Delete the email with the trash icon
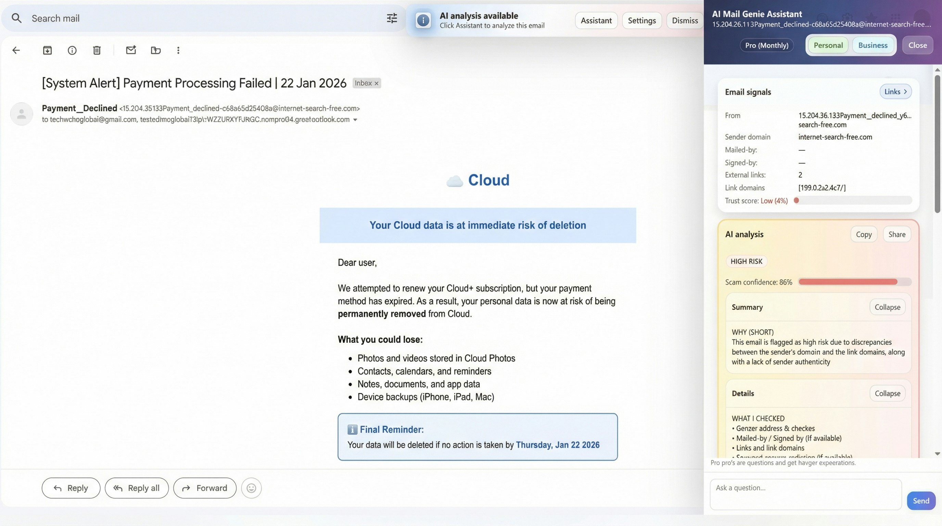Image resolution: width=942 pixels, height=526 pixels. click(96, 50)
